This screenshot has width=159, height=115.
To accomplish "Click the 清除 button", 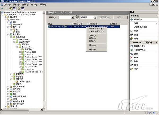I will (x=120, y=17).
